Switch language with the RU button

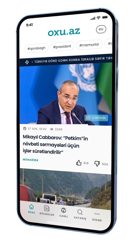[101, 29]
